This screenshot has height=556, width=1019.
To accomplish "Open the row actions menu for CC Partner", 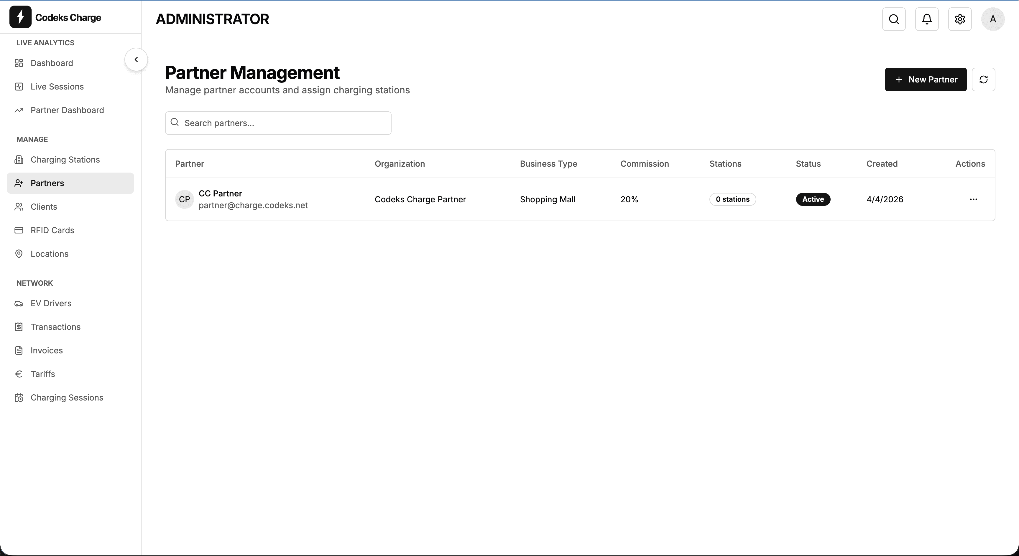I will click(x=974, y=199).
